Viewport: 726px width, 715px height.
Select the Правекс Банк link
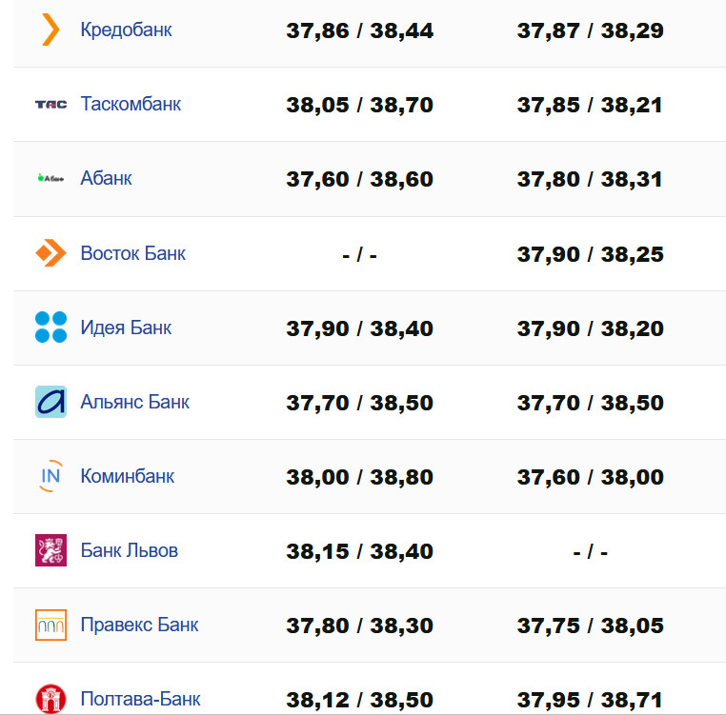(x=139, y=625)
